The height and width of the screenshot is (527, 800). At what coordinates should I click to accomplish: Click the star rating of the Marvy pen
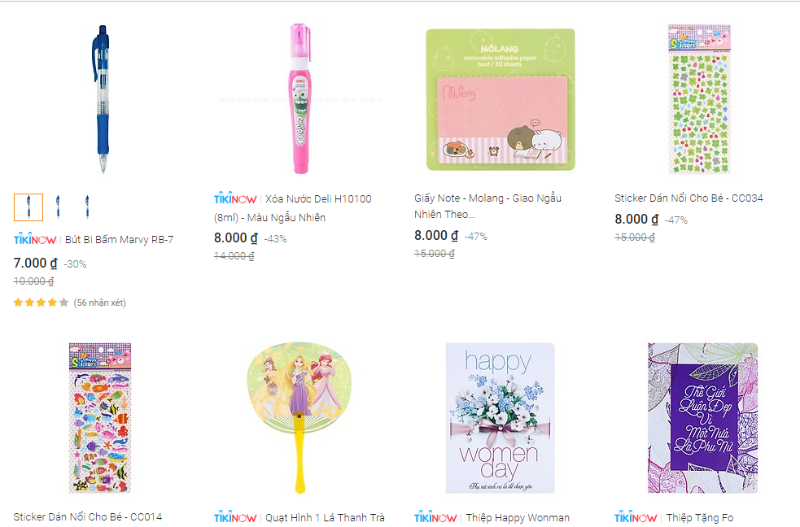pos(41,303)
